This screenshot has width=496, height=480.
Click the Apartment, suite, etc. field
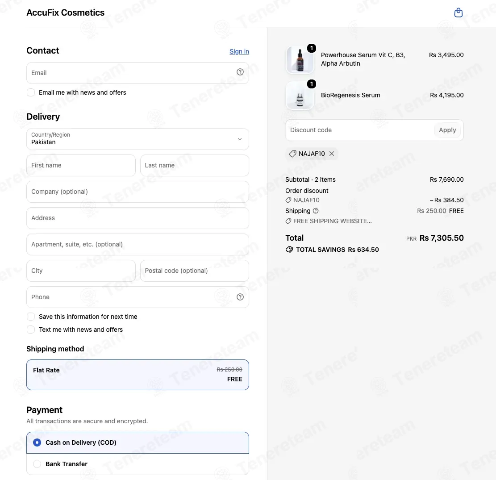coord(138,245)
